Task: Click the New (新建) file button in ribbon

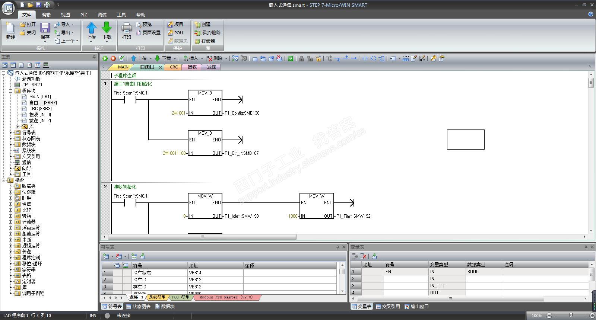Action: pyautogui.click(x=10, y=31)
